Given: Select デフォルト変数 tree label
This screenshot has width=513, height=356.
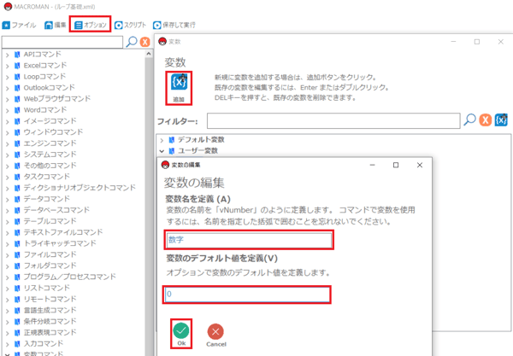Looking at the screenshot, I should tap(201, 140).
